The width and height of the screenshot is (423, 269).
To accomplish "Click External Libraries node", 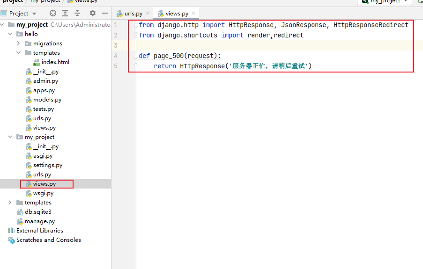I will click(40, 231).
